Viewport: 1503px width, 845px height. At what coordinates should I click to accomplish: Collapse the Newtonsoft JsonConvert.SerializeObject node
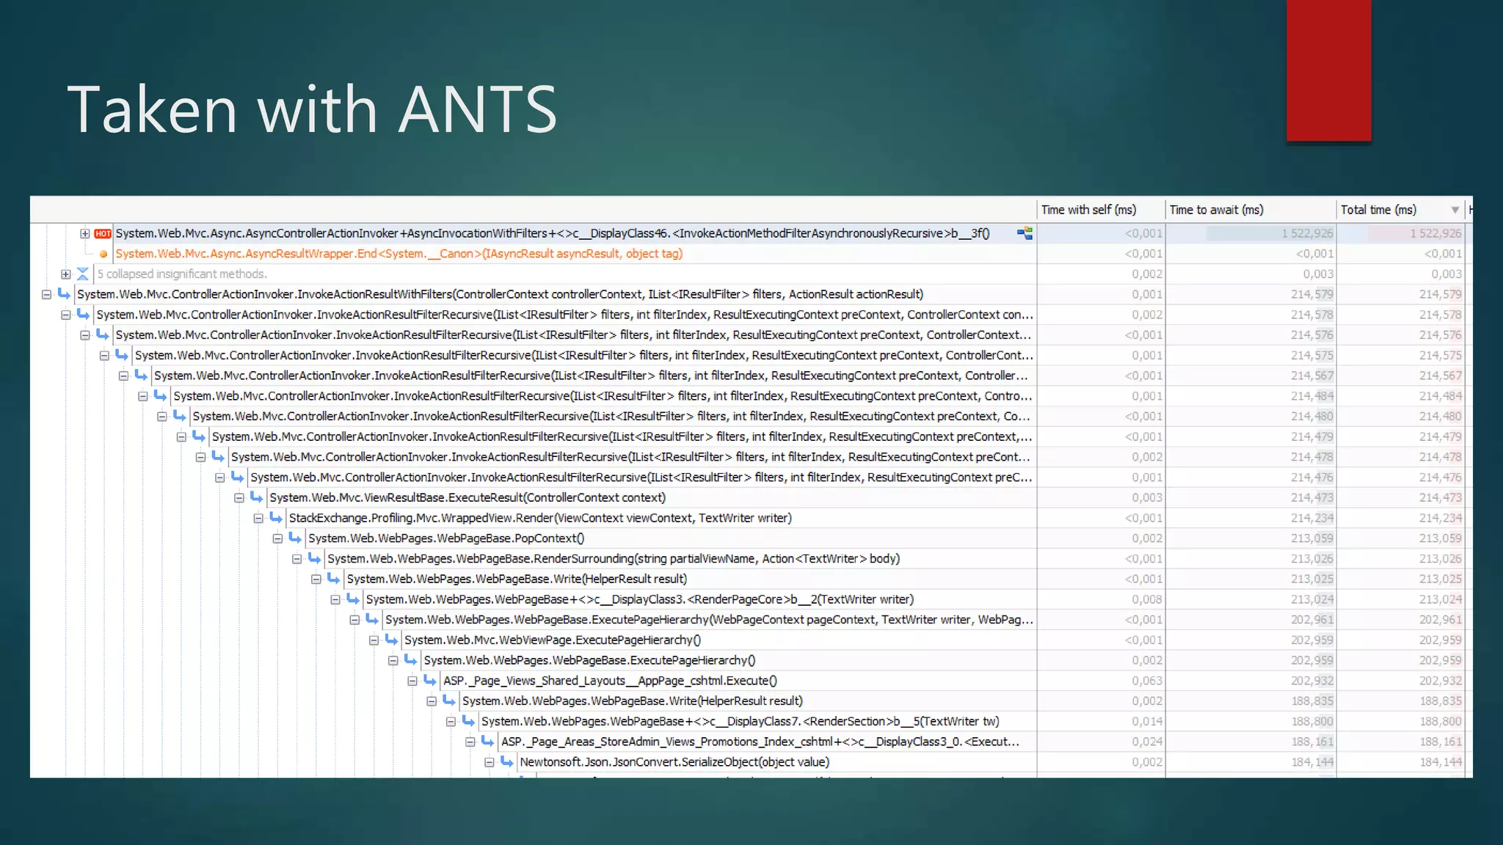pos(489,762)
